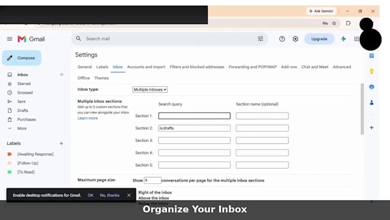Viewport: 390px width, 220px height.
Task: Switch to the Add-ons tab
Action: (x=289, y=67)
